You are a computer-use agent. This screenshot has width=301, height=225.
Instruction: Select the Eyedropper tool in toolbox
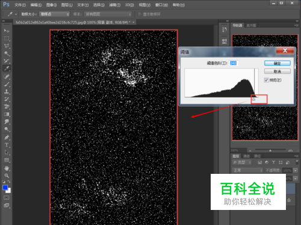tap(7, 69)
